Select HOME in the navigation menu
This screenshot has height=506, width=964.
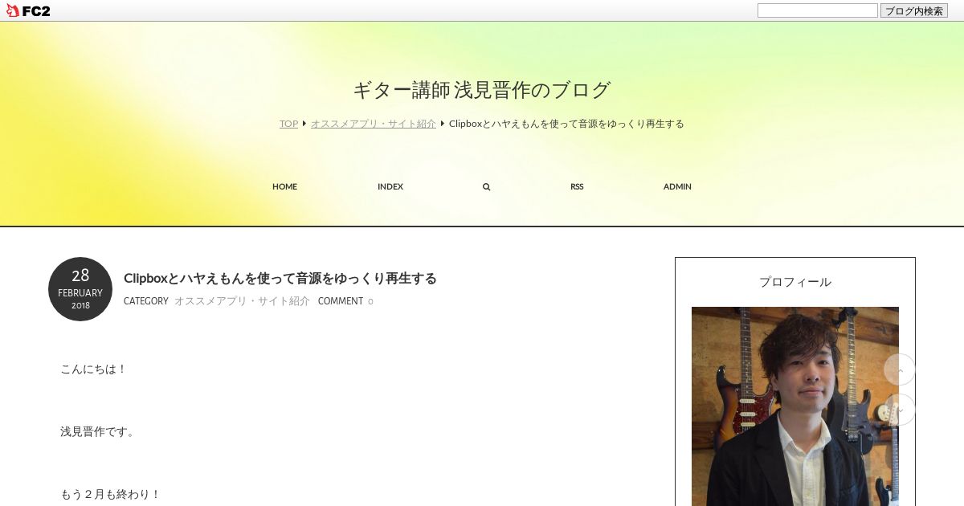284,186
